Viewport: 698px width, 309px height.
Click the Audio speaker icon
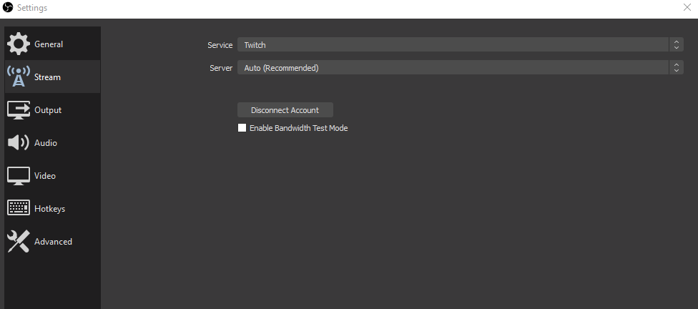coord(19,142)
